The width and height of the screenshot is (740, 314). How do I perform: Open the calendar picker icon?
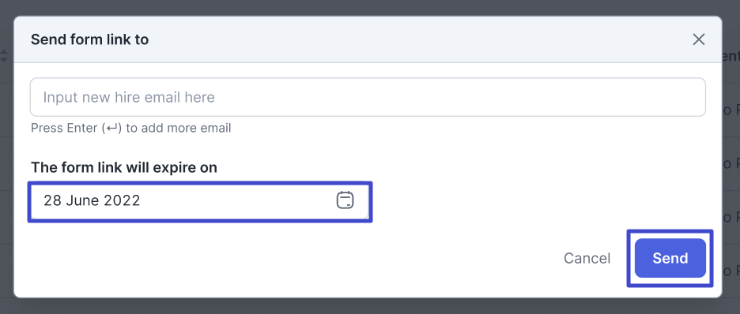pyautogui.click(x=345, y=200)
